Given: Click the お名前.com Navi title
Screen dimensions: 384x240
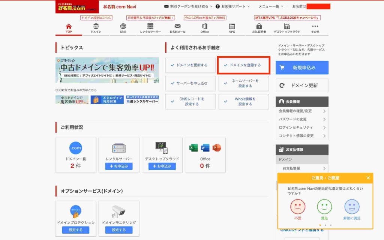Looking at the screenshot, I should tap(120, 7).
